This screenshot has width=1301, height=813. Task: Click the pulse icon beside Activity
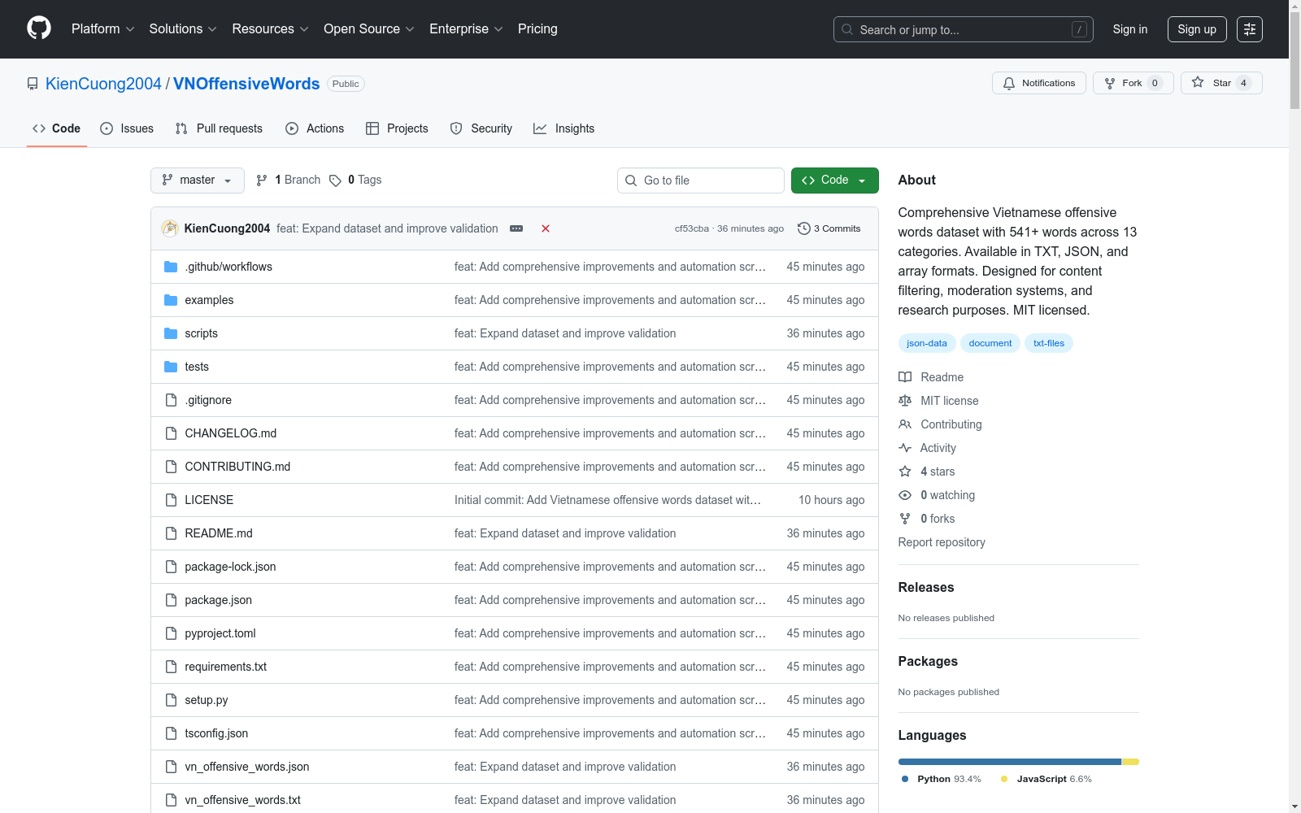[905, 448]
